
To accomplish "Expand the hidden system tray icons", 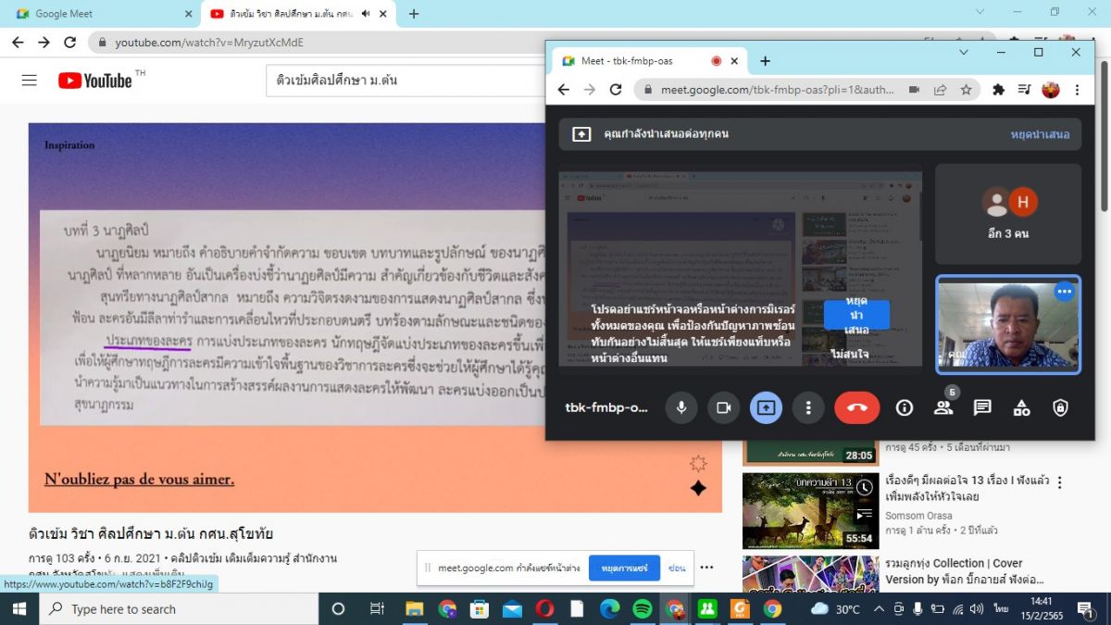I will [x=879, y=609].
